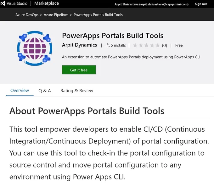Screen dimensions: 214x187
Task: Go to Azure Pipelines breadcrumb
Action: click(56, 15)
